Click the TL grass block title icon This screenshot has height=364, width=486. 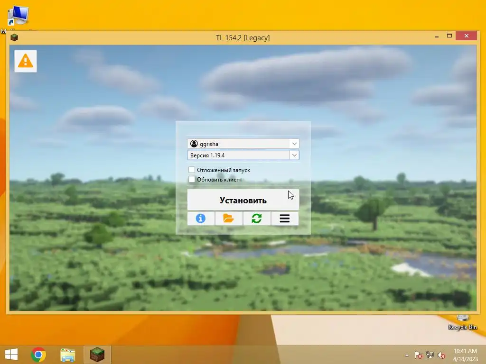(14, 38)
